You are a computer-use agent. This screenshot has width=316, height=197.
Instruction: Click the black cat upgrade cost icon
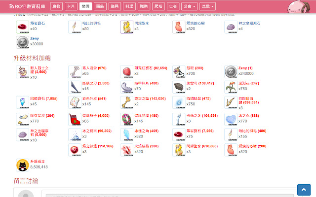pyautogui.click(x=22, y=165)
